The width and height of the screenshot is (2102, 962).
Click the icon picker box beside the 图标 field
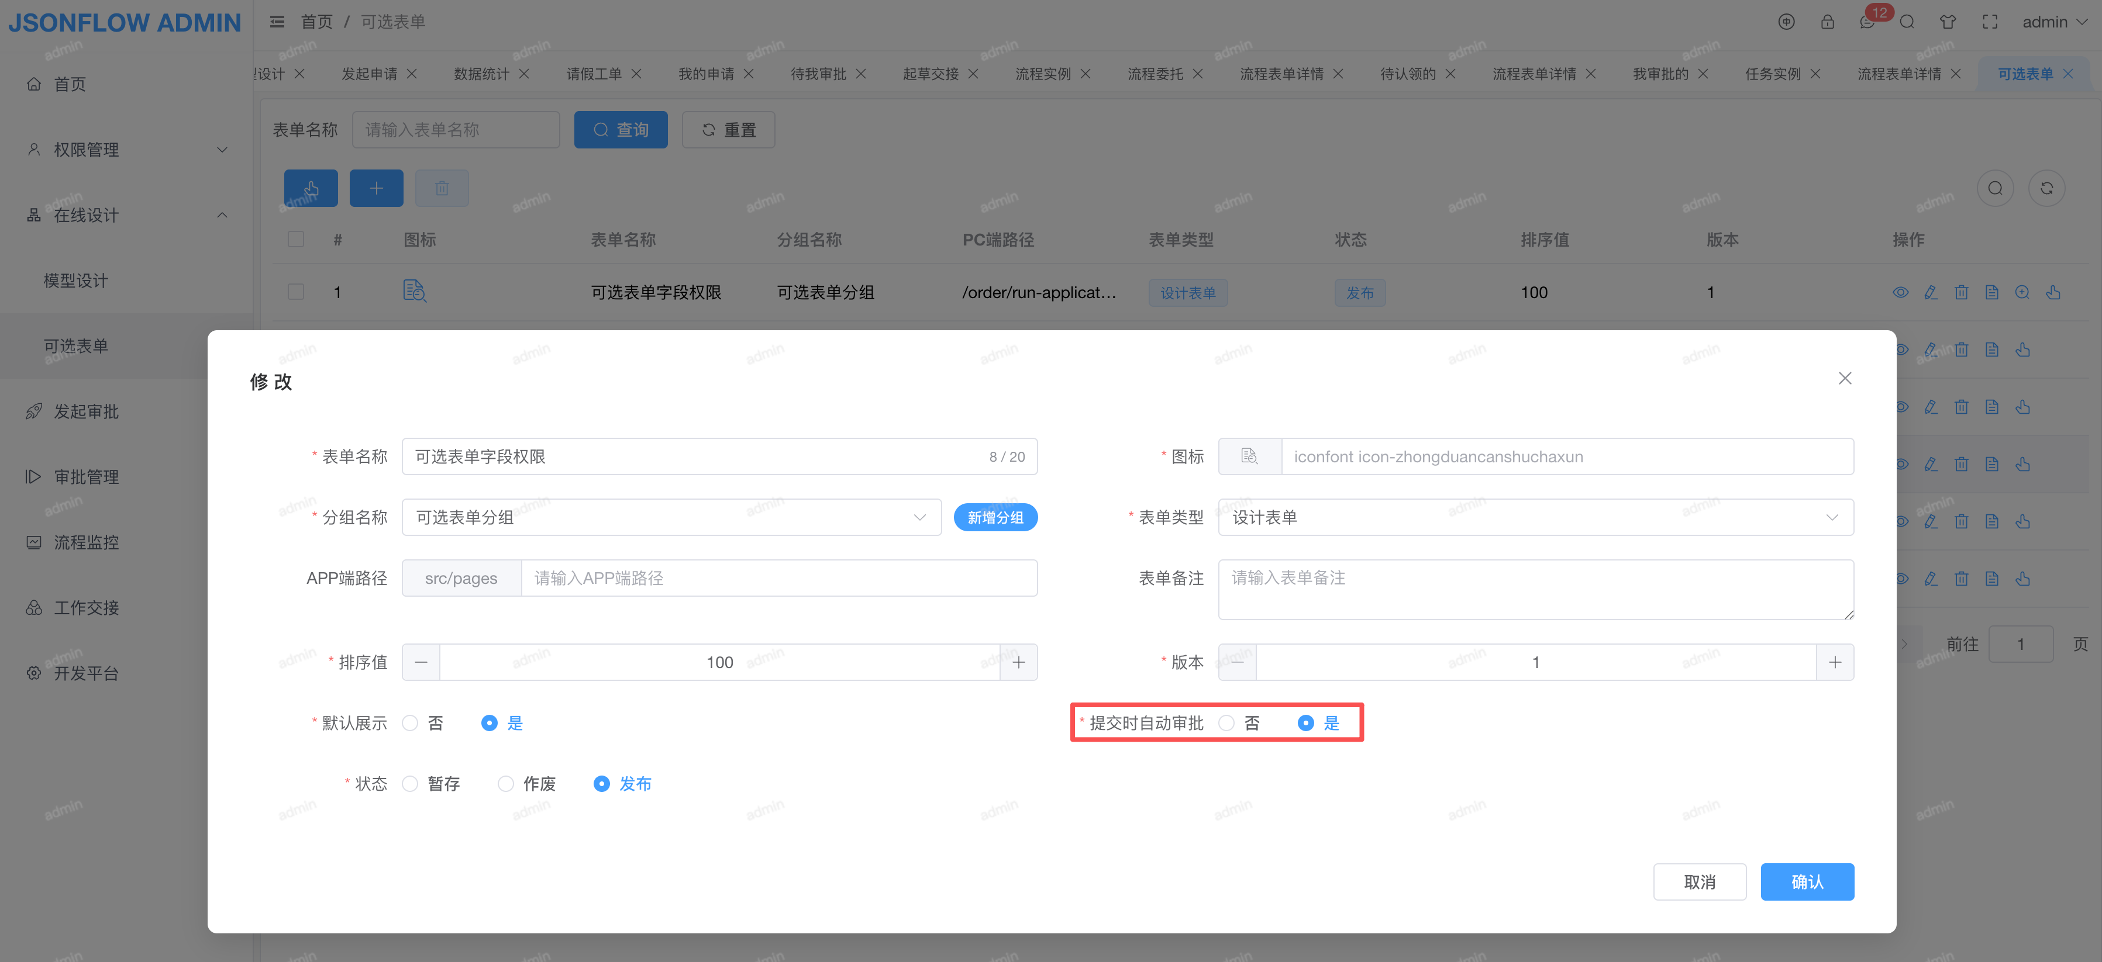point(1249,456)
